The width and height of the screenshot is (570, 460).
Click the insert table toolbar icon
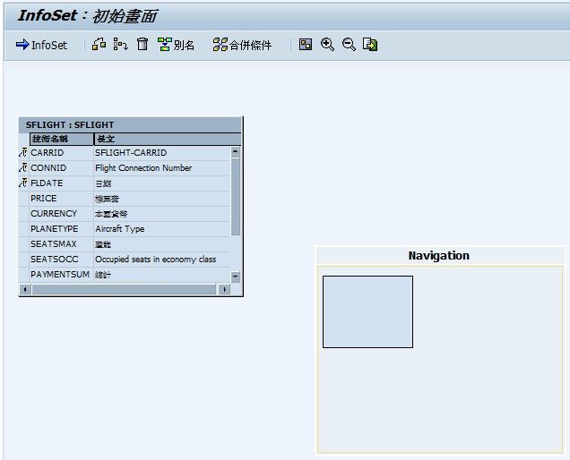point(99,44)
